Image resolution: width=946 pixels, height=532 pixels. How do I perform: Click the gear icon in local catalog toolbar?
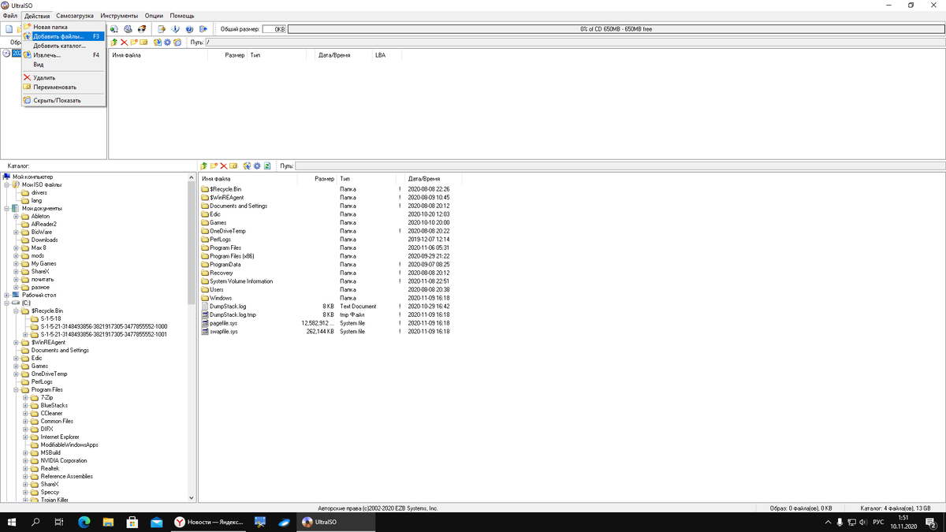pos(257,166)
